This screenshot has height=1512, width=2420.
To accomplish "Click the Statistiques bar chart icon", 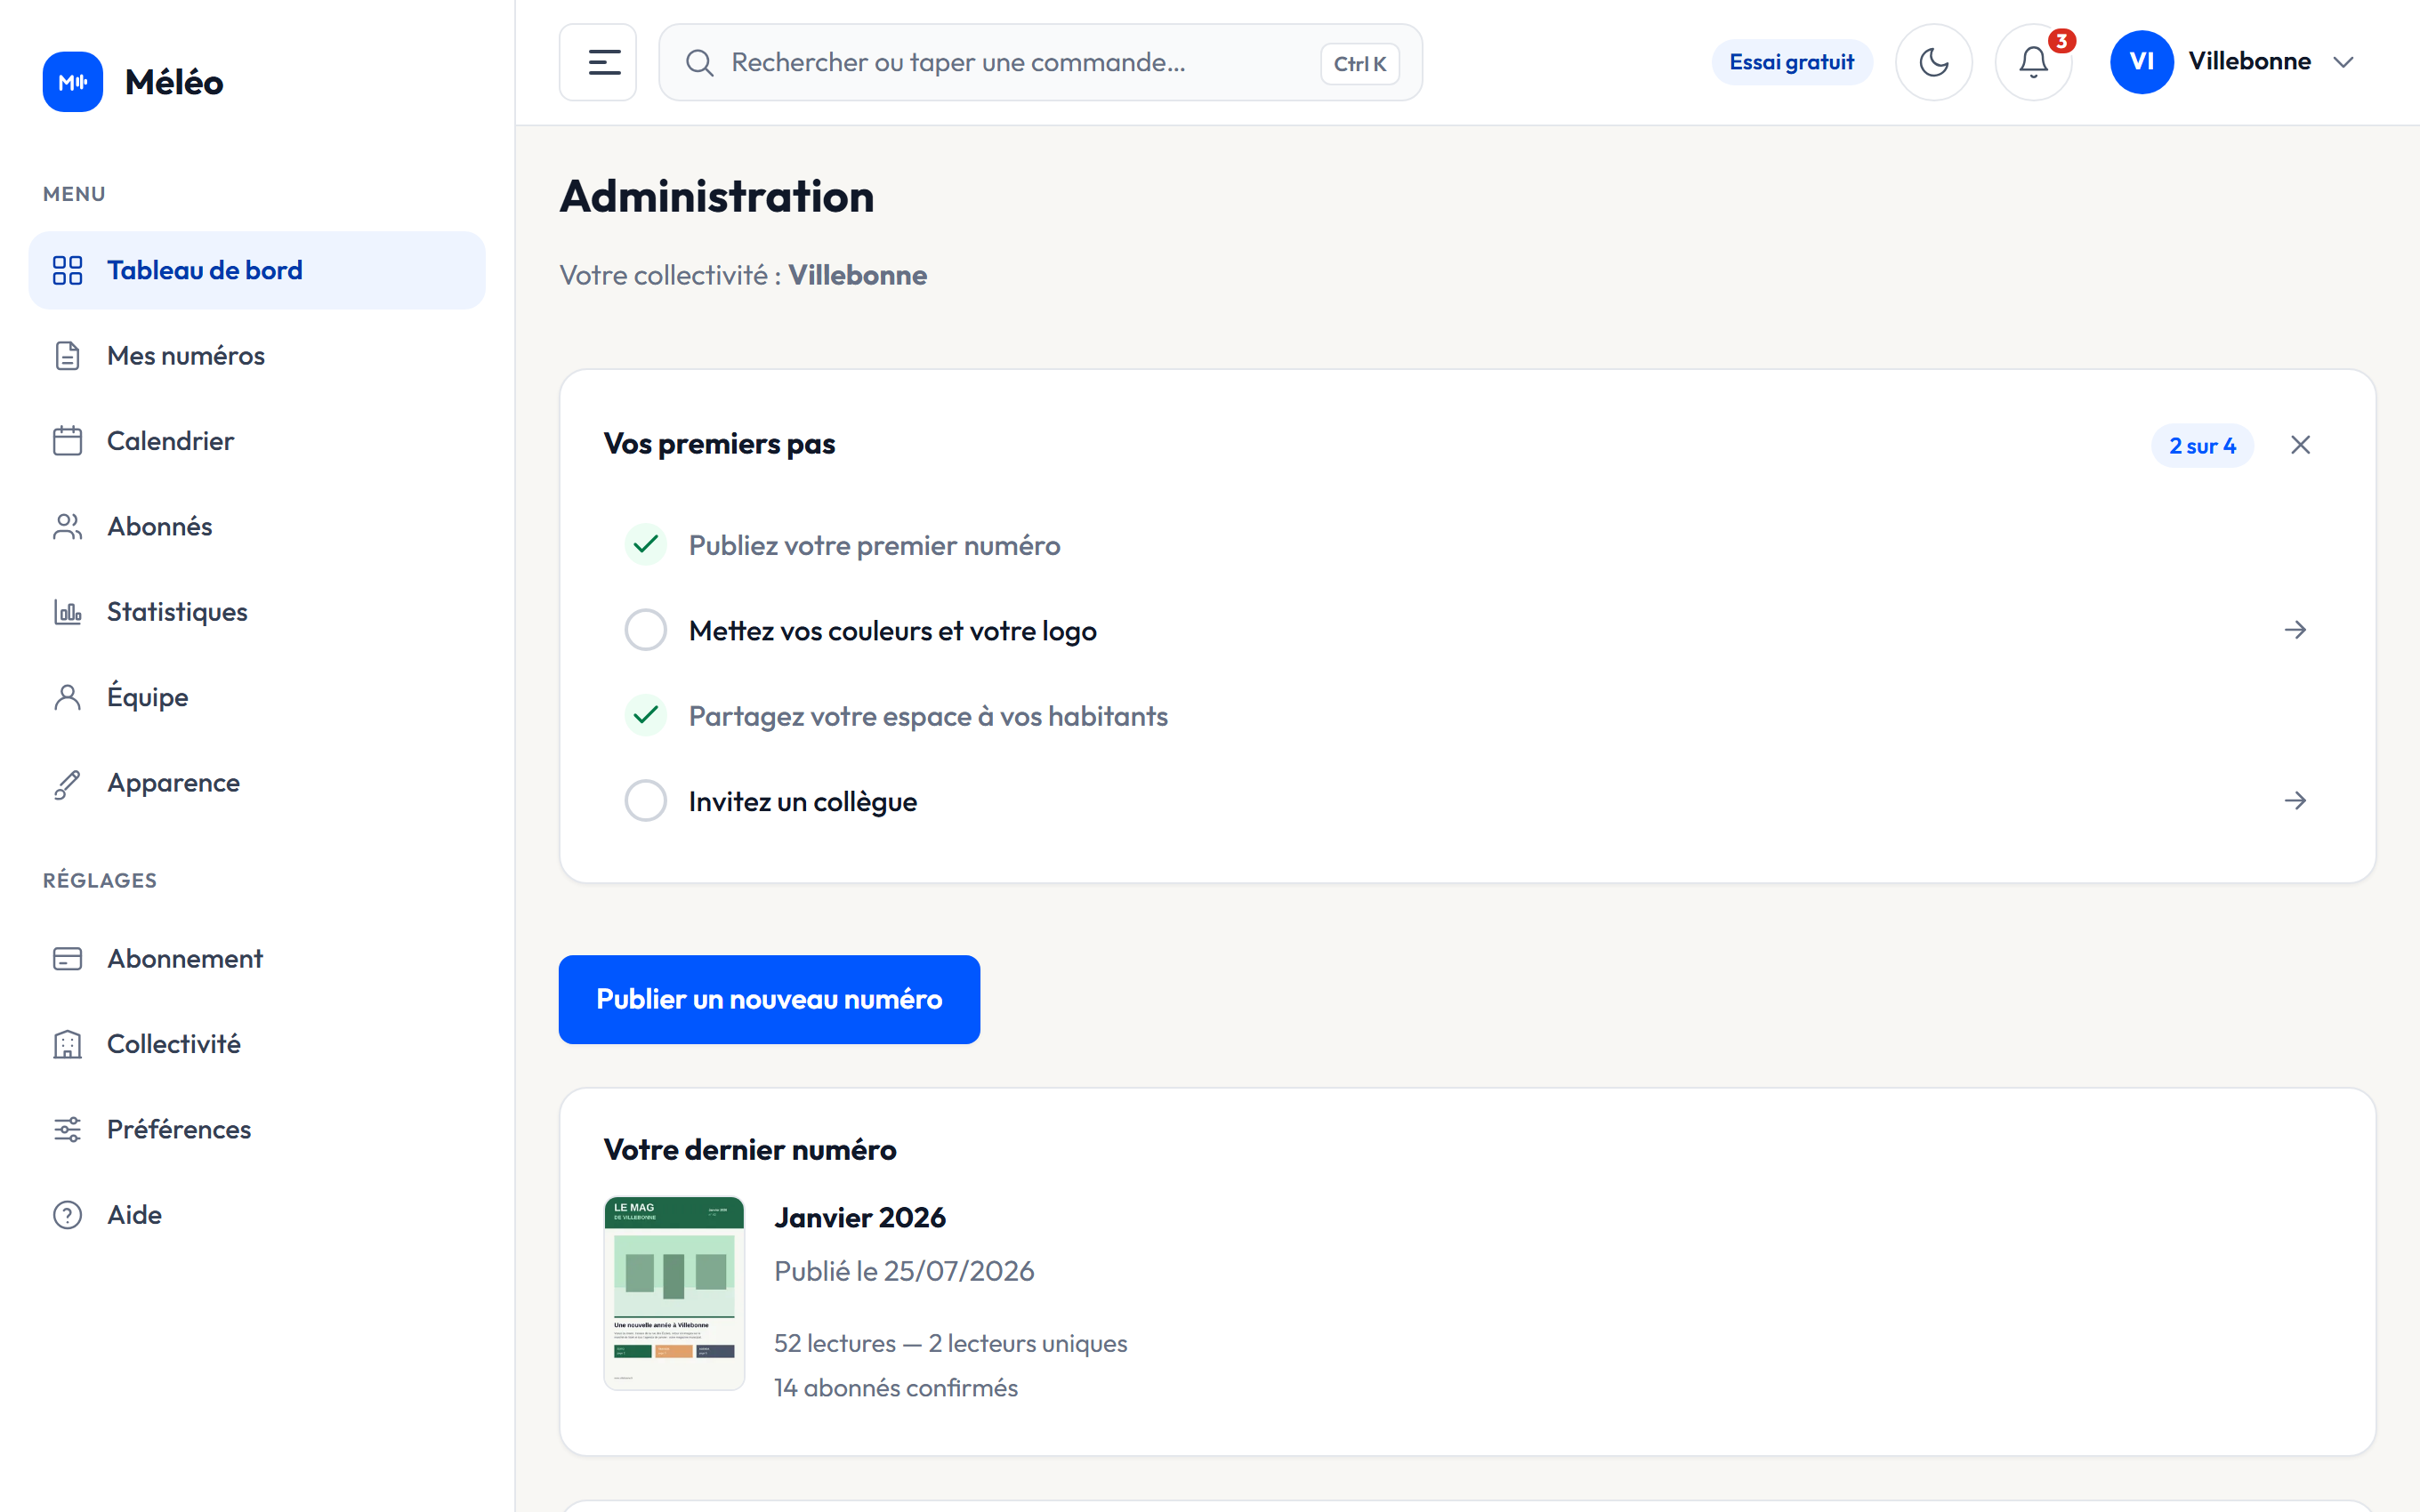I will click(x=67, y=612).
